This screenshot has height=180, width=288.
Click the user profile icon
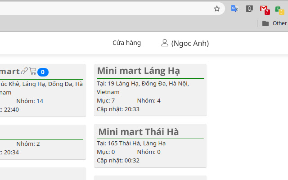(x=165, y=43)
